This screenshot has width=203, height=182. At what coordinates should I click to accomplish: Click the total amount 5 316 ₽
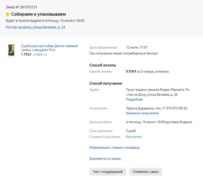(131, 72)
